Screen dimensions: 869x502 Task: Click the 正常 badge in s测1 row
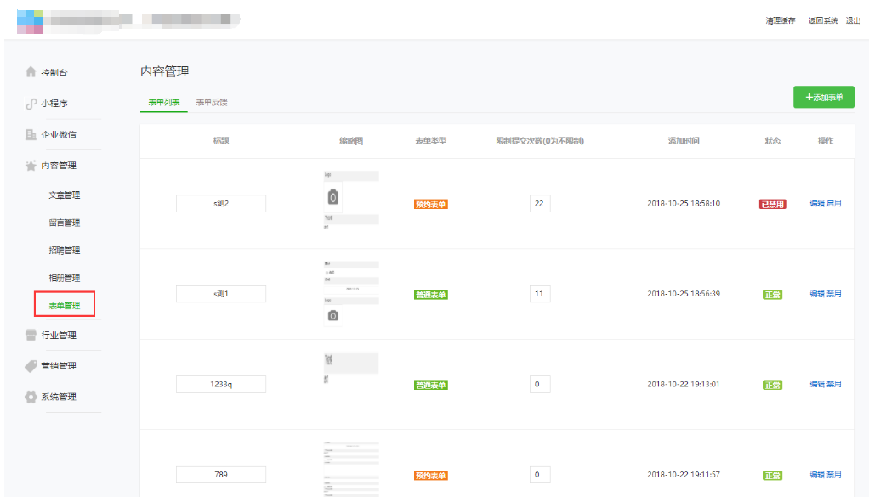773,295
